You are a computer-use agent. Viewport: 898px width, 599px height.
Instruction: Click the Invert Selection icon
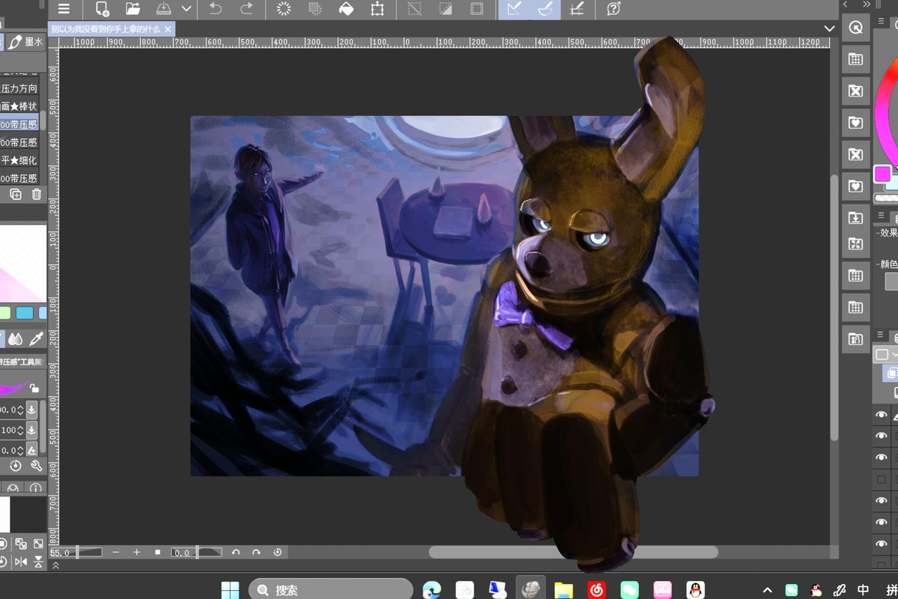tap(445, 9)
